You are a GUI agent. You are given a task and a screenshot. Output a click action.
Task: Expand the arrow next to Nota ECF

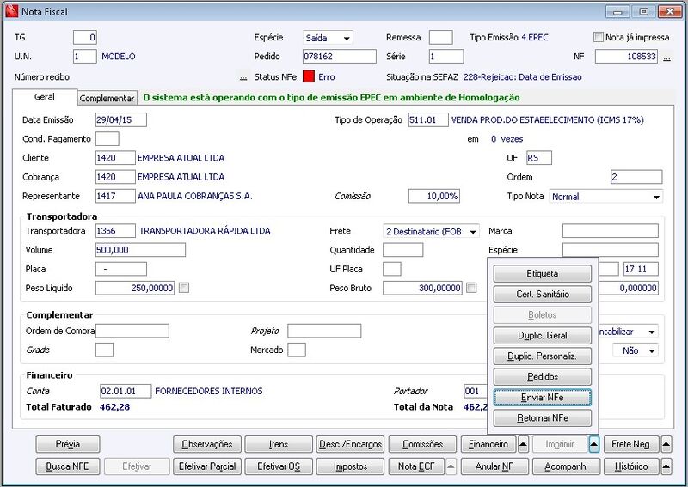click(x=451, y=466)
